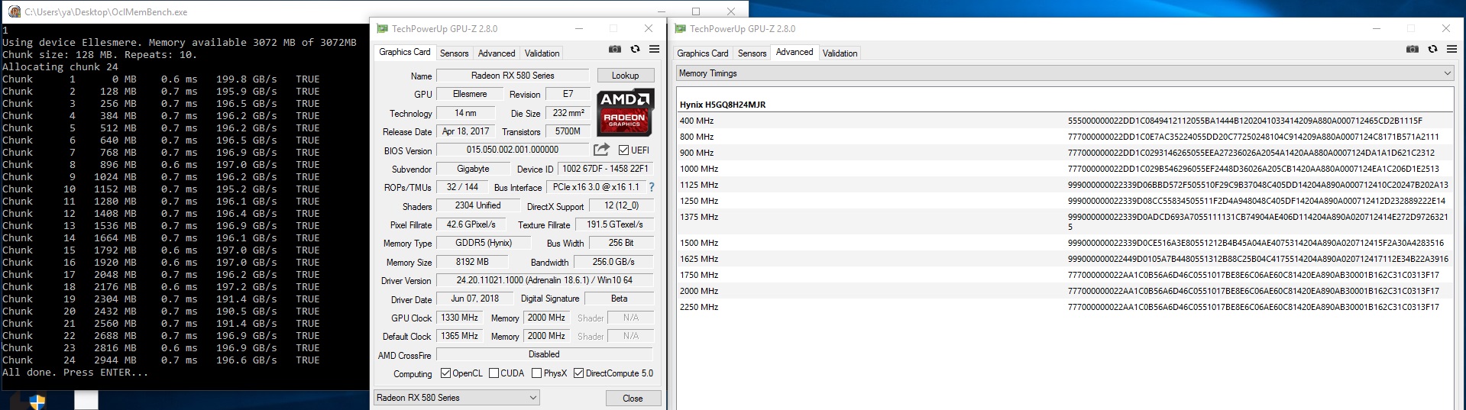Viewport: 1466px width, 410px height.
Task: Click Release Date field Apr 18, 2017
Action: click(x=465, y=131)
